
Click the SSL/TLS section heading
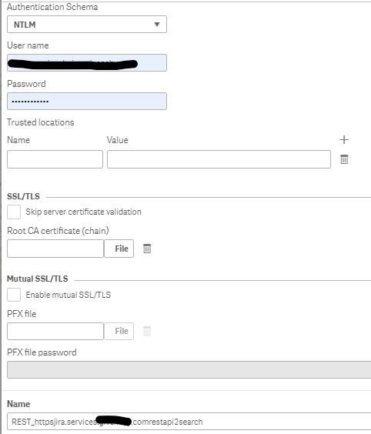click(24, 196)
